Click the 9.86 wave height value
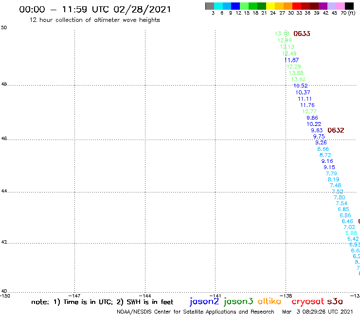This screenshot has width=360, height=316. pos(312,118)
